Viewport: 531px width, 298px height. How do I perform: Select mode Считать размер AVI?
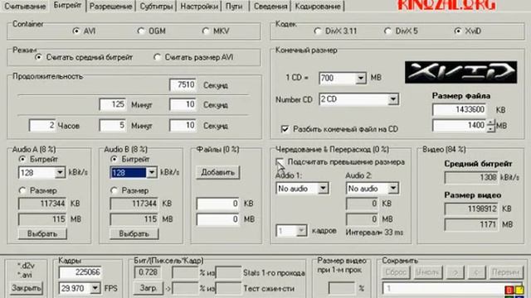point(193,57)
